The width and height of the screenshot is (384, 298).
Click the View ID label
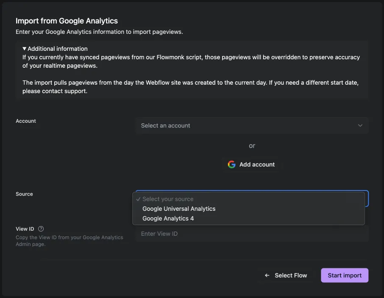[x=25, y=229]
